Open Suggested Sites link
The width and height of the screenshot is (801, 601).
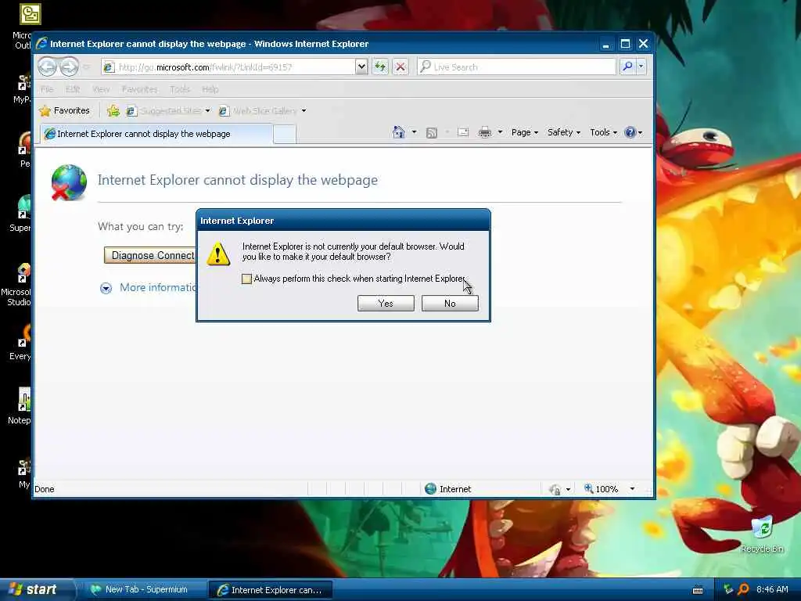164,111
